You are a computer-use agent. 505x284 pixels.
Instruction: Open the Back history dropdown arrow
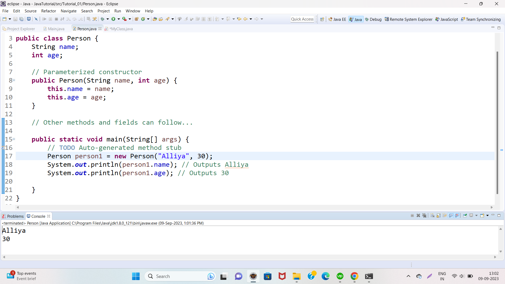point(251,19)
